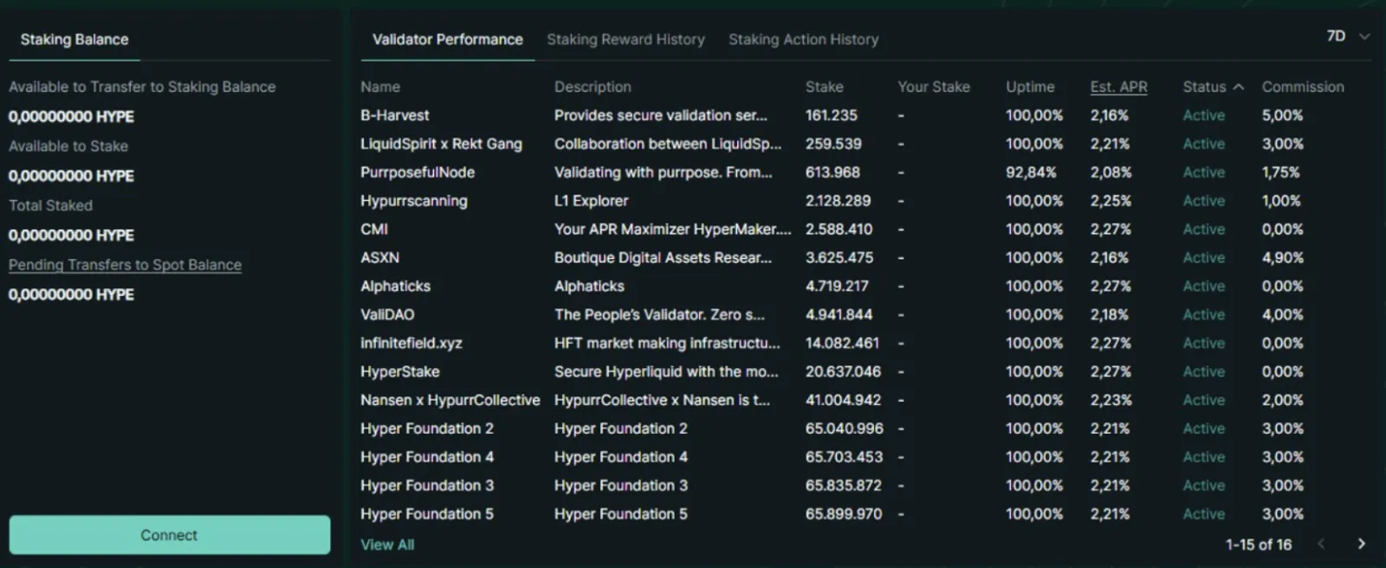Screen dimensions: 1386x568
Task: Click Your APR Maximizer HyperMaker description
Action: (673, 229)
